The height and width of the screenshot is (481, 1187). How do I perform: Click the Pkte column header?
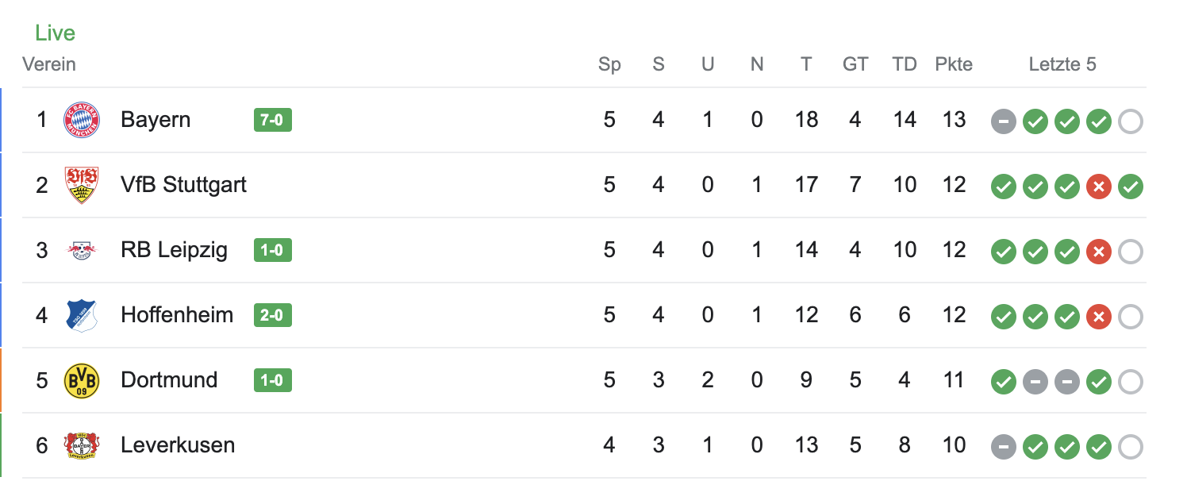pyautogui.click(x=954, y=64)
